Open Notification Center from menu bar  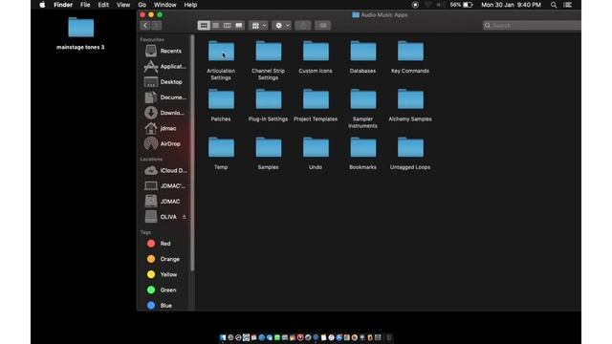tap(568, 5)
